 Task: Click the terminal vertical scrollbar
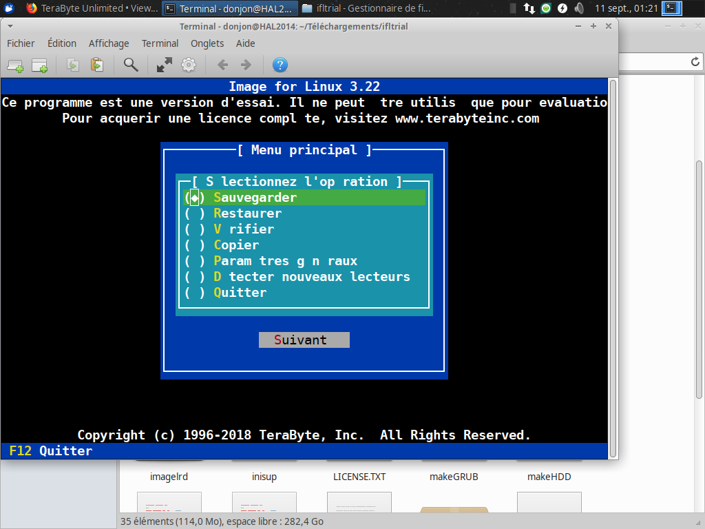pyautogui.click(x=612, y=269)
